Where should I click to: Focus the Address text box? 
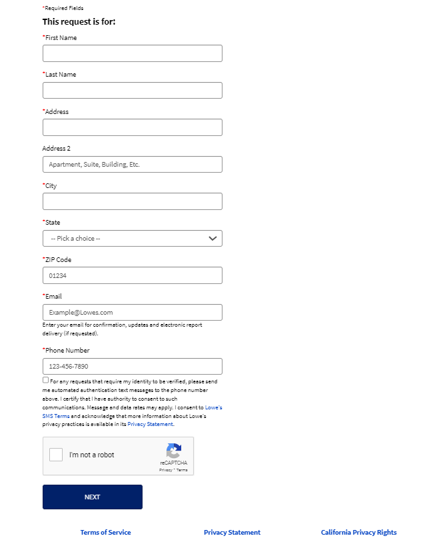click(133, 127)
